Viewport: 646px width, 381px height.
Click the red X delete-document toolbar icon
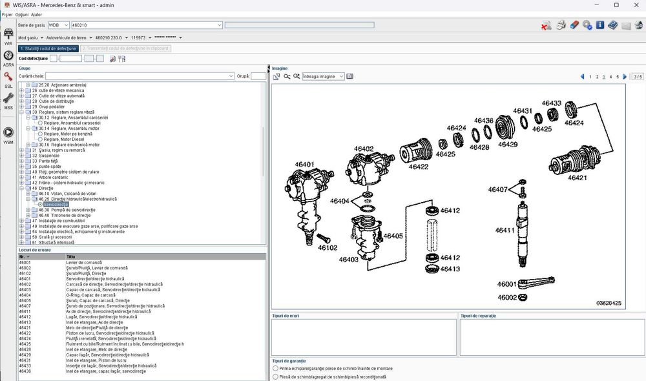tap(547, 26)
